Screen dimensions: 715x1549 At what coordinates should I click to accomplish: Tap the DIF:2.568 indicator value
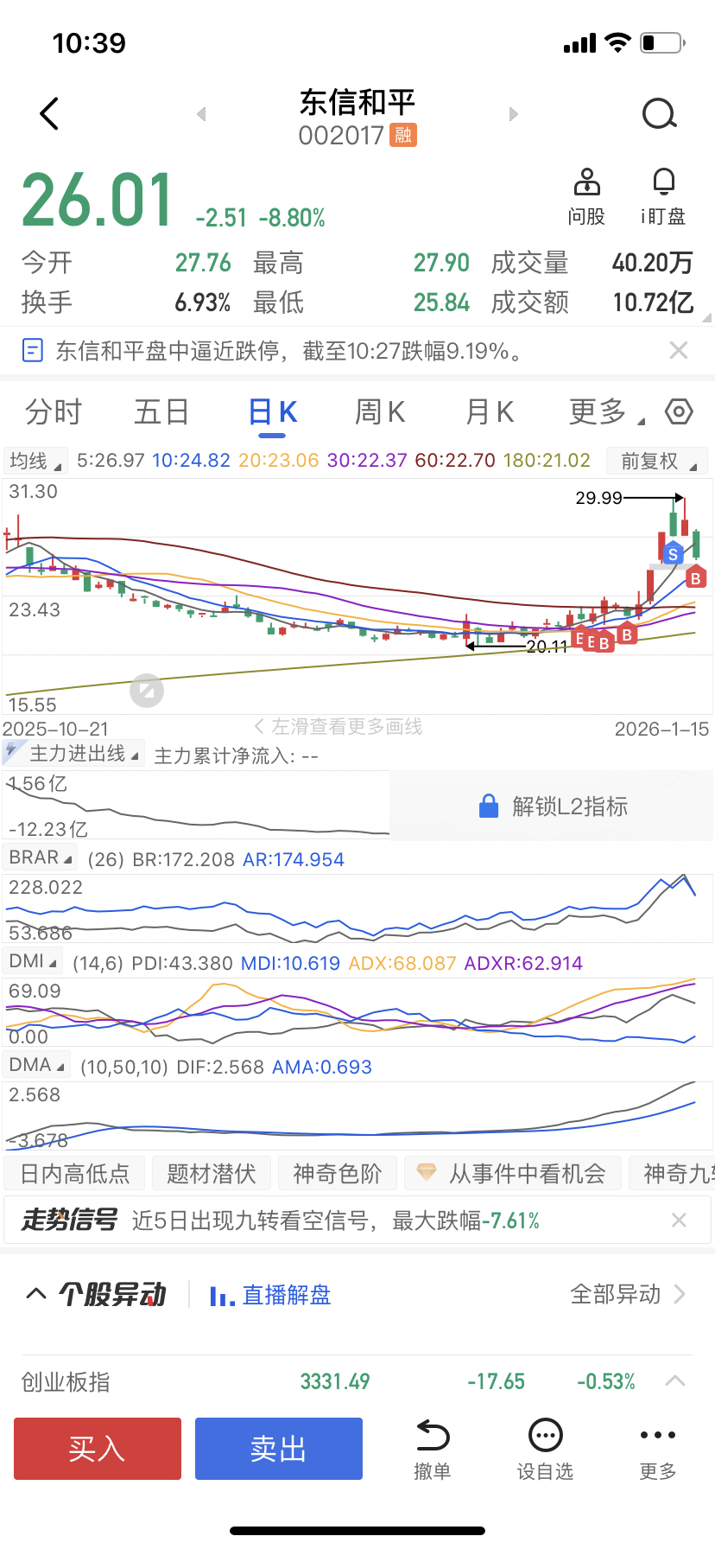(x=220, y=1067)
